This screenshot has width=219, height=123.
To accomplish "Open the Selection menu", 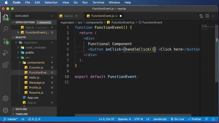I will click(x=51, y=2).
